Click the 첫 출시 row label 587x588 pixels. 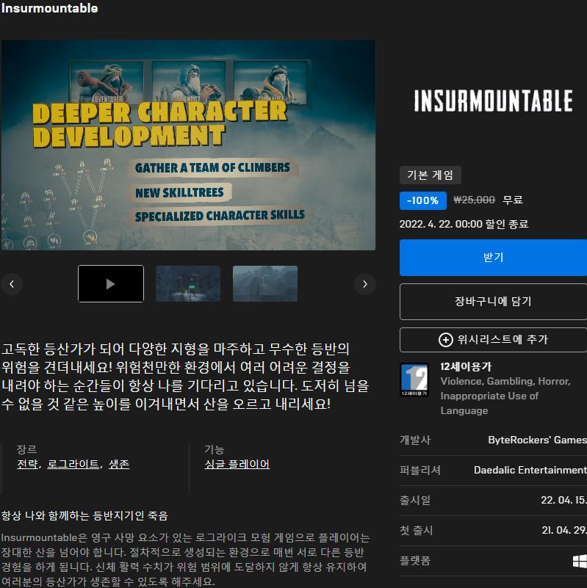point(417,530)
